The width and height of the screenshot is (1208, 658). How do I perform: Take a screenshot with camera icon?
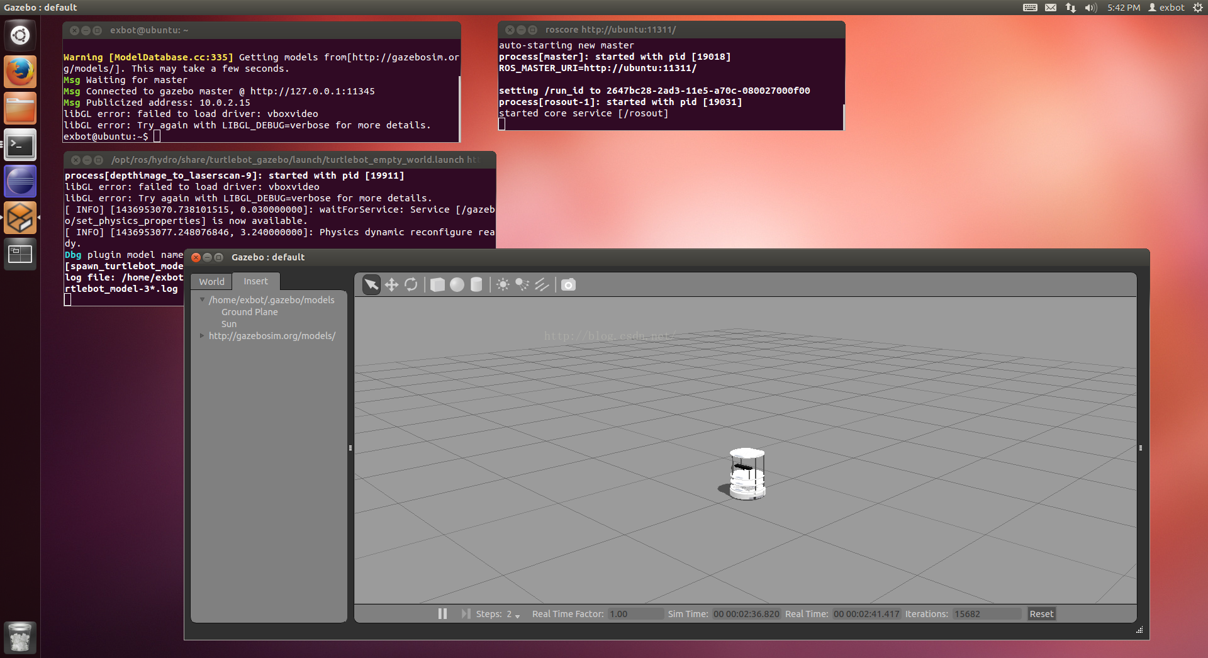[568, 285]
